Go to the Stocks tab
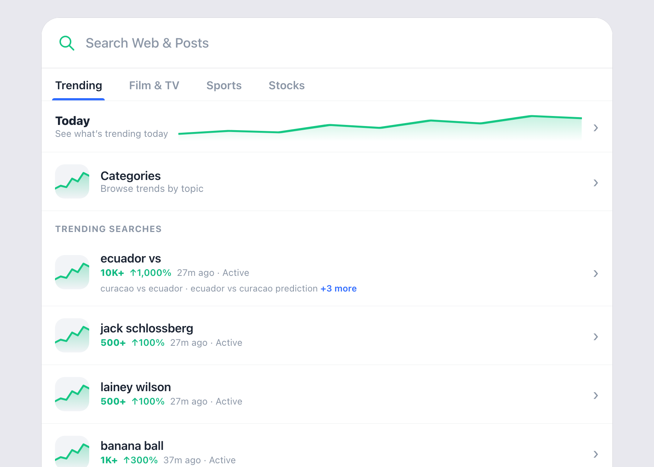The height and width of the screenshot is (467, 654). [286, 86]
